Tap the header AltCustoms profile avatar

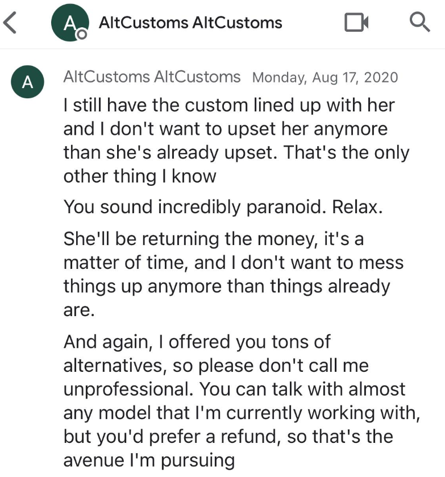point(70,23)
